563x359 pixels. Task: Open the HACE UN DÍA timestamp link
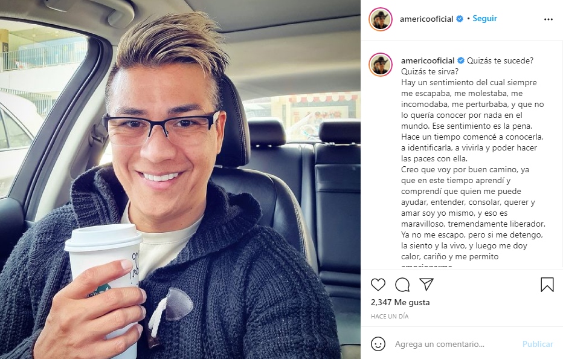(x=390, y=316)
